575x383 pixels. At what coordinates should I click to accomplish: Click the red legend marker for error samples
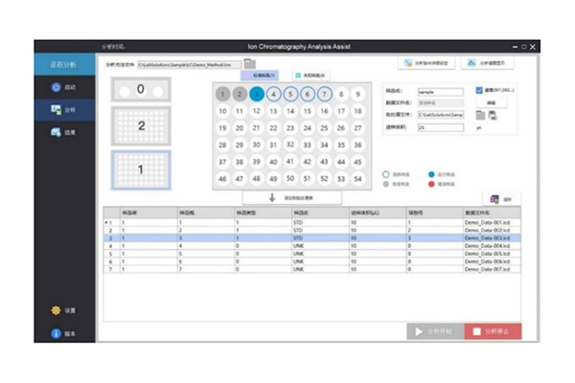click(x=431, y=184)
